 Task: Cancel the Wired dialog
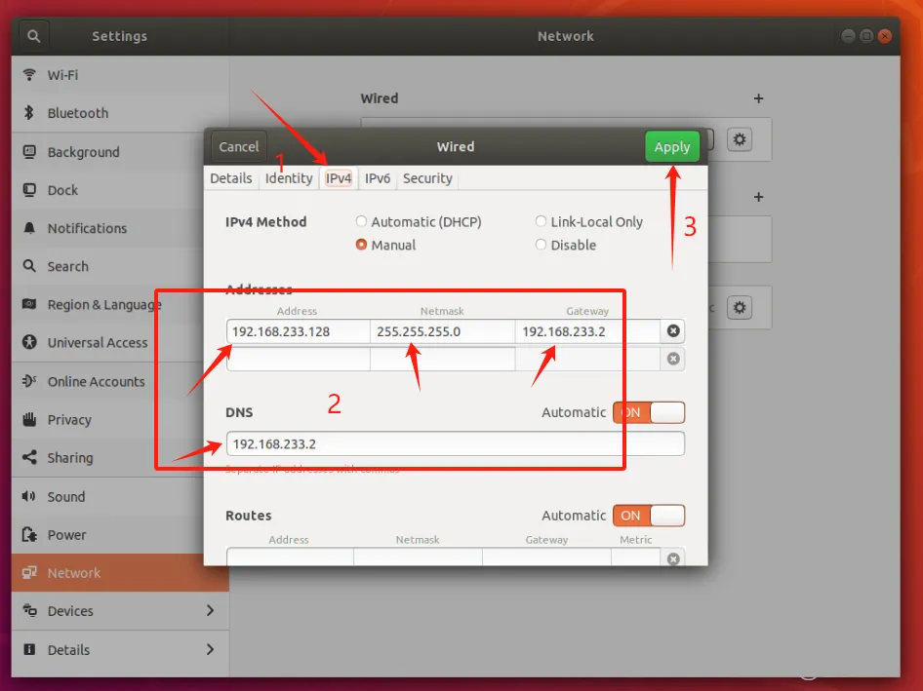coord(238,146)
